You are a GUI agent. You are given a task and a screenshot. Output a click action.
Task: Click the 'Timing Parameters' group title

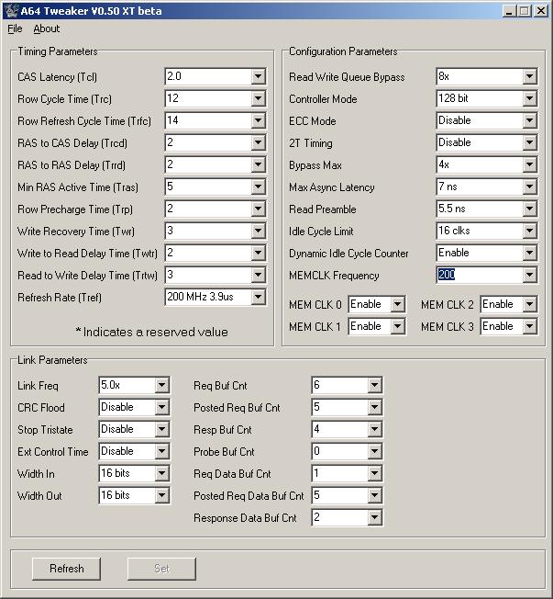pyautogui.click(x=58, y=51)
